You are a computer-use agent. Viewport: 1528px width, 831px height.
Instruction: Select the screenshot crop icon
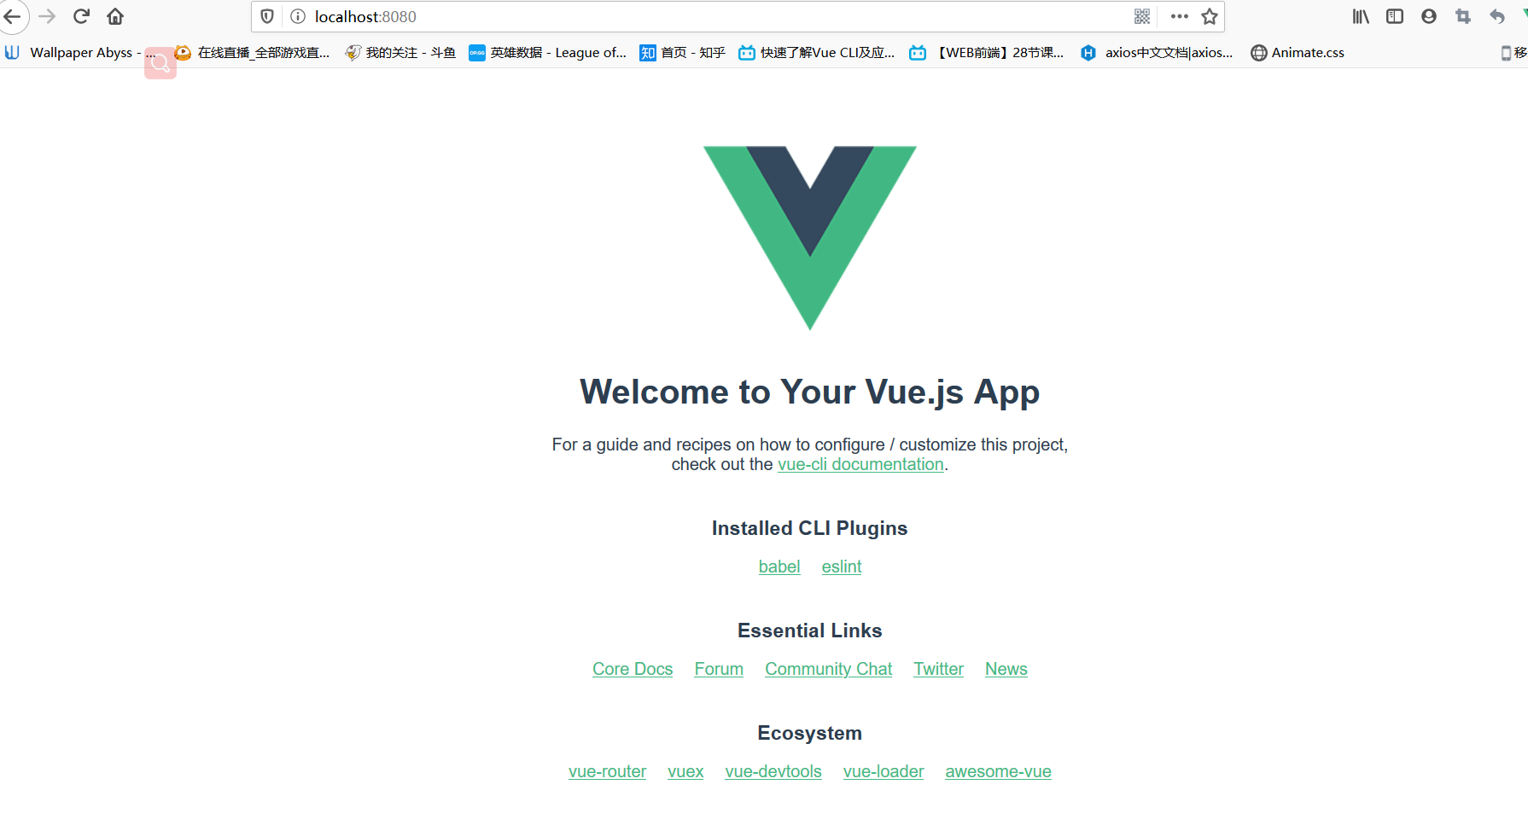(1463, 16)
